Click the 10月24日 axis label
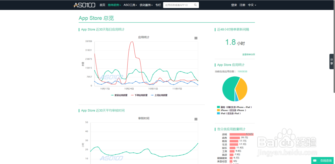335x164 pixels. [x=129, y=89]
